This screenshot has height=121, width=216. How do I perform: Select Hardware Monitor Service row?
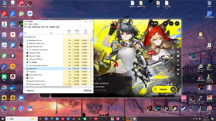click(x=58, y=84)
